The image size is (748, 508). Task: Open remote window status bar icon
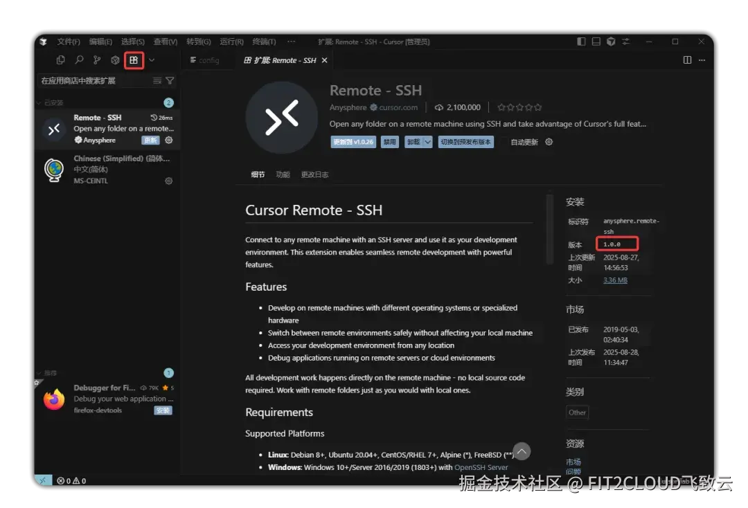click(44, 480)
